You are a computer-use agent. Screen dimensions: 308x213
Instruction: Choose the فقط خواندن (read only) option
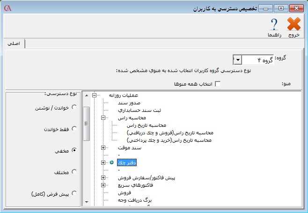click(74, 129)
